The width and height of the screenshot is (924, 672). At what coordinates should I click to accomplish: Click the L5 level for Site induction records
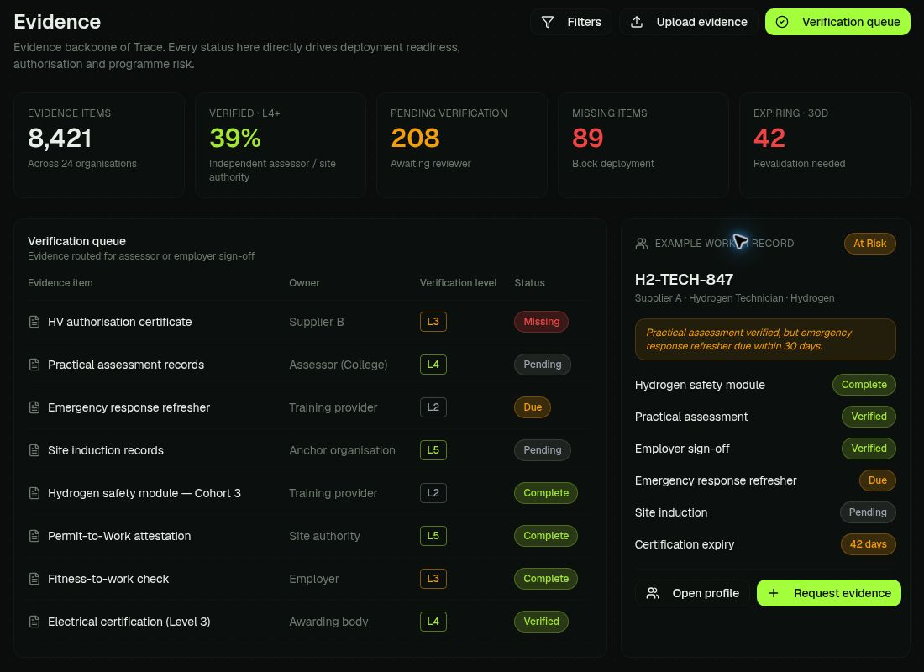pyautogui.click(x=433, y=450)
